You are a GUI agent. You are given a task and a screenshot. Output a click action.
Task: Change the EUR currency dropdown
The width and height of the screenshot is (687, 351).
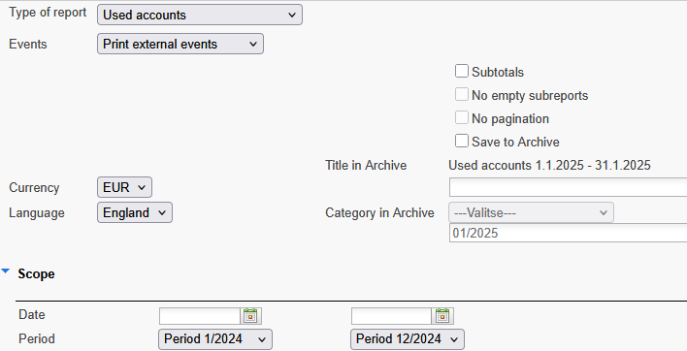pyautogui.click(x=124, y=187)
